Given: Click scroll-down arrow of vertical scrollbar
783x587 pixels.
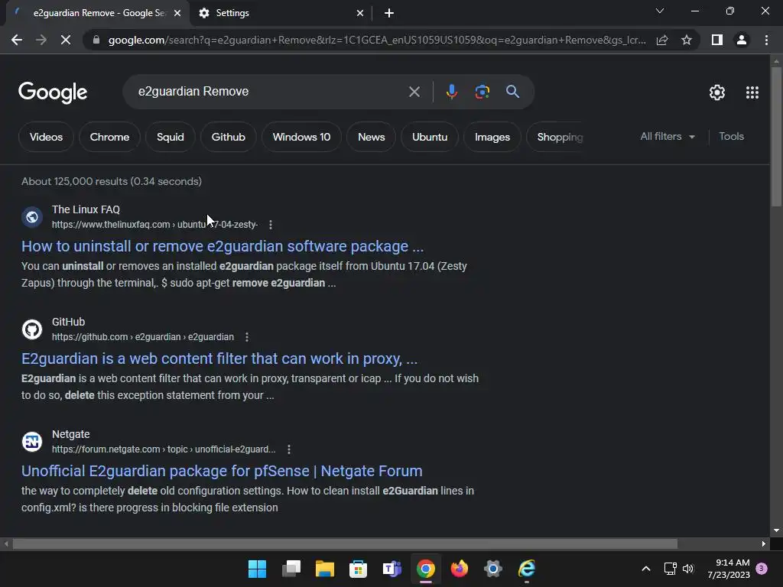Looking at the screenshot, I should point(776,530).
